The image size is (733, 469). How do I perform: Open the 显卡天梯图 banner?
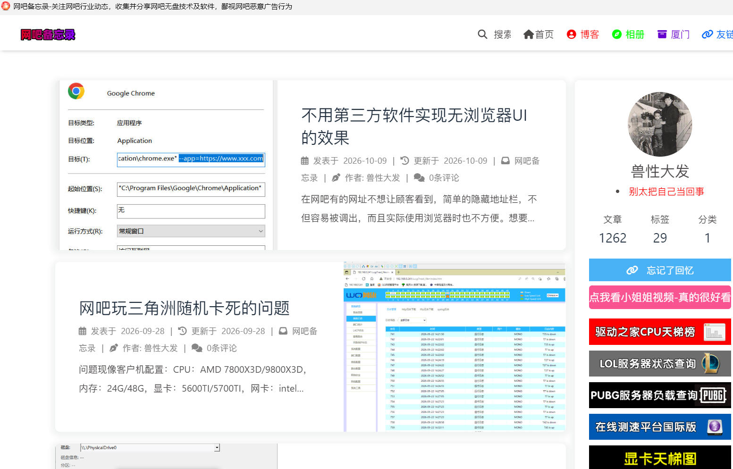tap(660, 458)
